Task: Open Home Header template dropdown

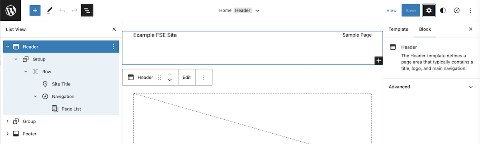Action: [239, 10]
